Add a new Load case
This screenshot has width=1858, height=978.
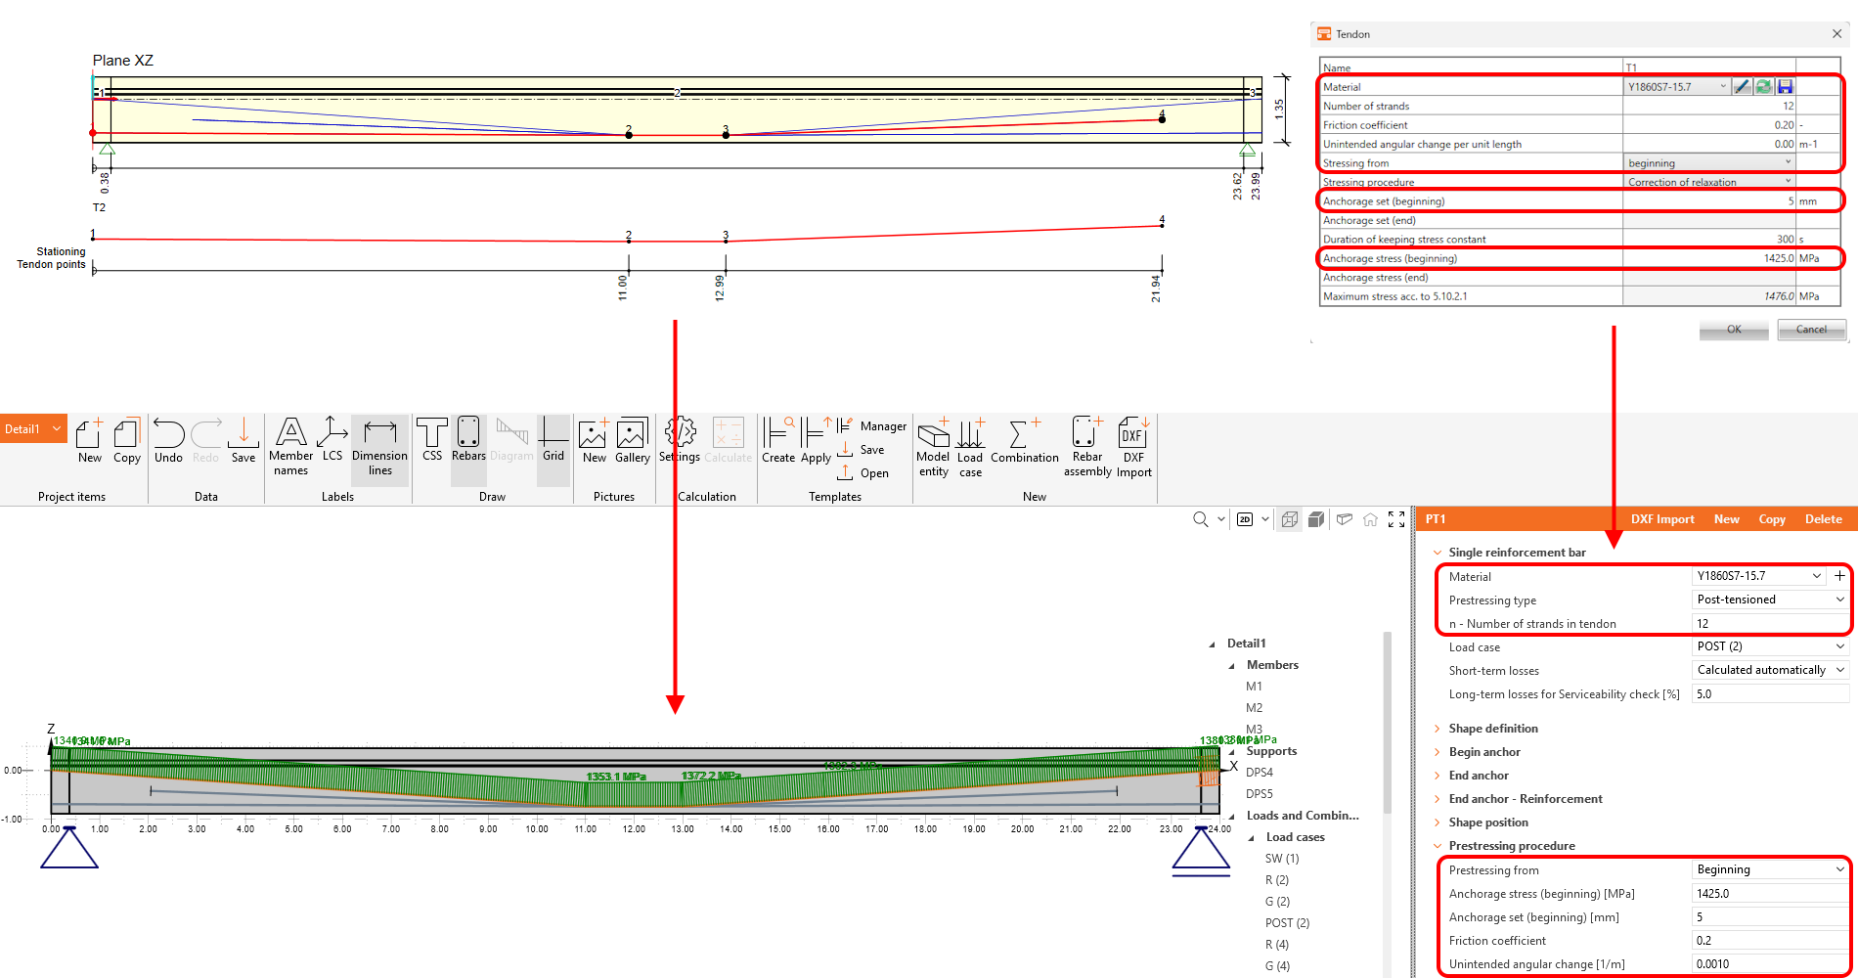(x=970, y=446)
